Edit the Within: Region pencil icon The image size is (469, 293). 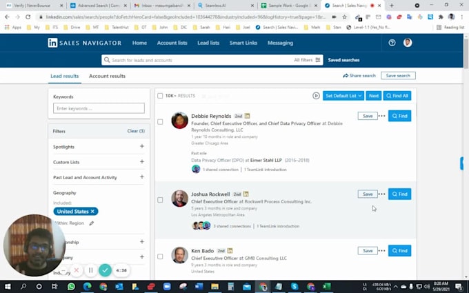click(x=92, y=223)
